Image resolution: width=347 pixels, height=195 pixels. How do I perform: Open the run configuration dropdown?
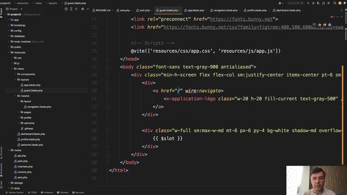point(295,3)
